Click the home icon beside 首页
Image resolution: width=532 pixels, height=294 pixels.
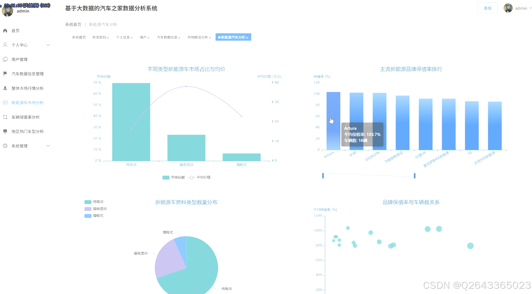5,30
